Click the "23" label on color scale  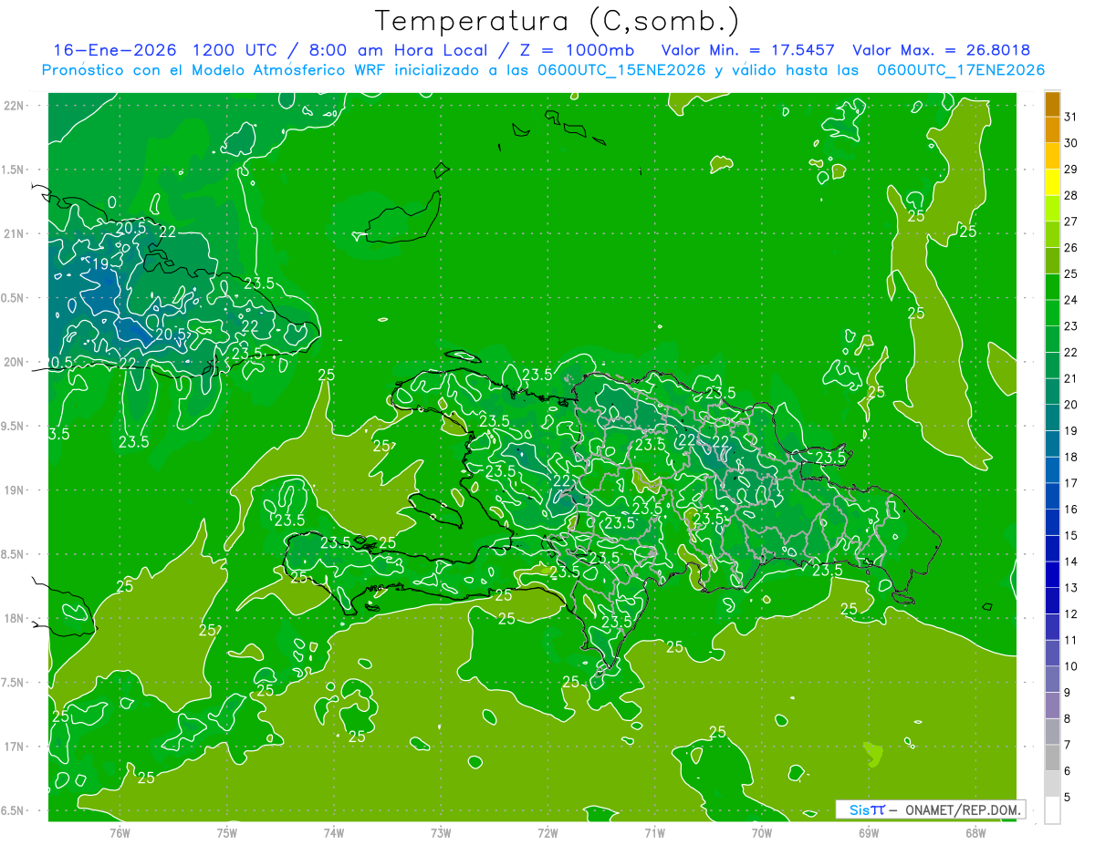pos(1071,326)
